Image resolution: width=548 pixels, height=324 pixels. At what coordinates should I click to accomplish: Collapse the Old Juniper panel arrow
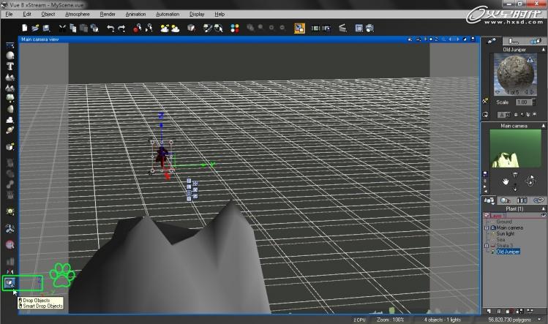[543, 50]
